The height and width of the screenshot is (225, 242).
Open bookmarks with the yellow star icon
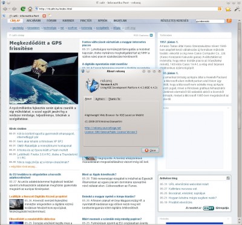(x=228, y=9)
